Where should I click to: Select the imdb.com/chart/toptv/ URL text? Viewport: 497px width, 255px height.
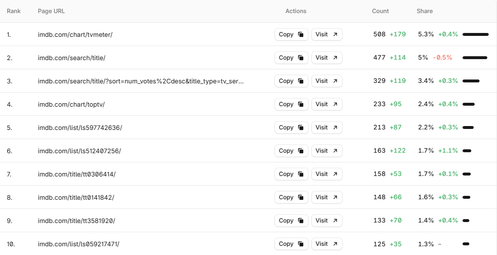pyautogui.click(x=71, y=104)
